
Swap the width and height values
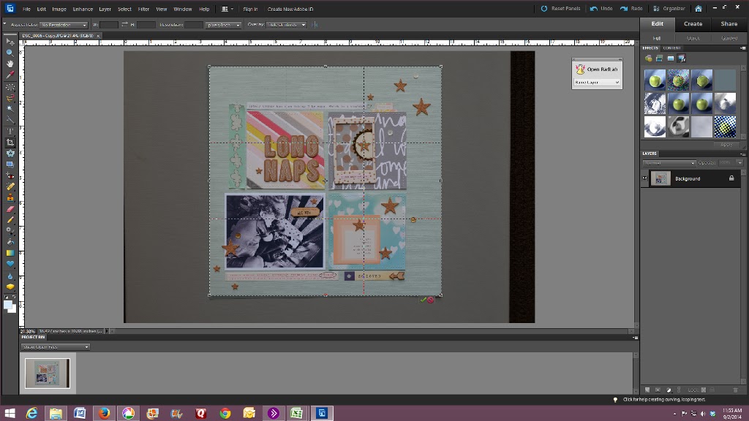[x=124, y=25]
